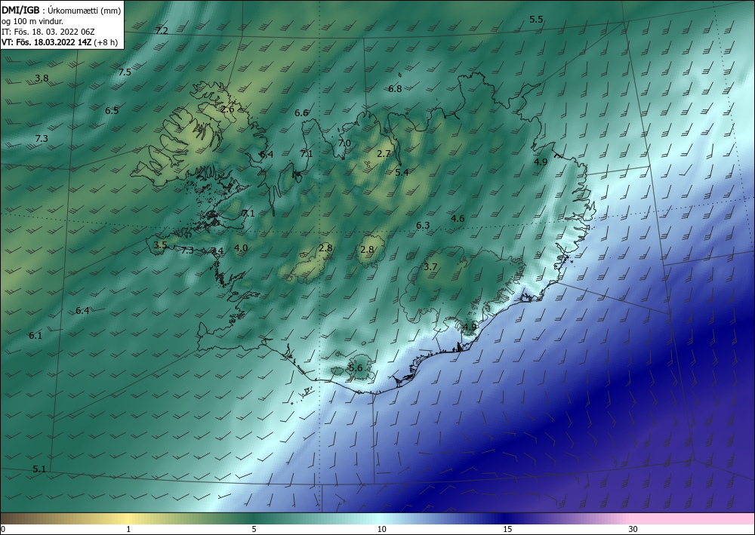Click the 0 tick on the color scale

click(3, 530)
